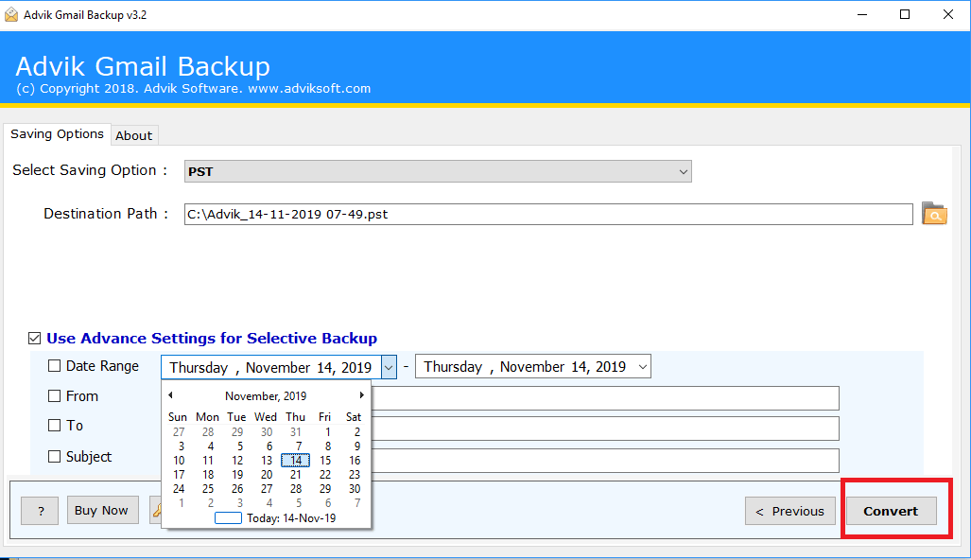Select October 27 in the calendar
The image size is (971, 560).
(179, 431)
